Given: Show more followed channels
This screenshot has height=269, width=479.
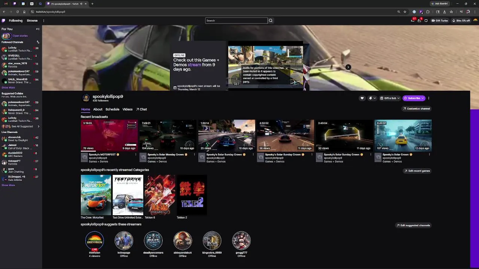Looking at the screenshot, I should coord(8,87).
